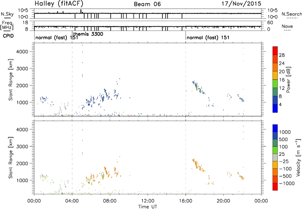
Task: Click the first 'normal (fast) 151' label
Action: tap(57, 37)
